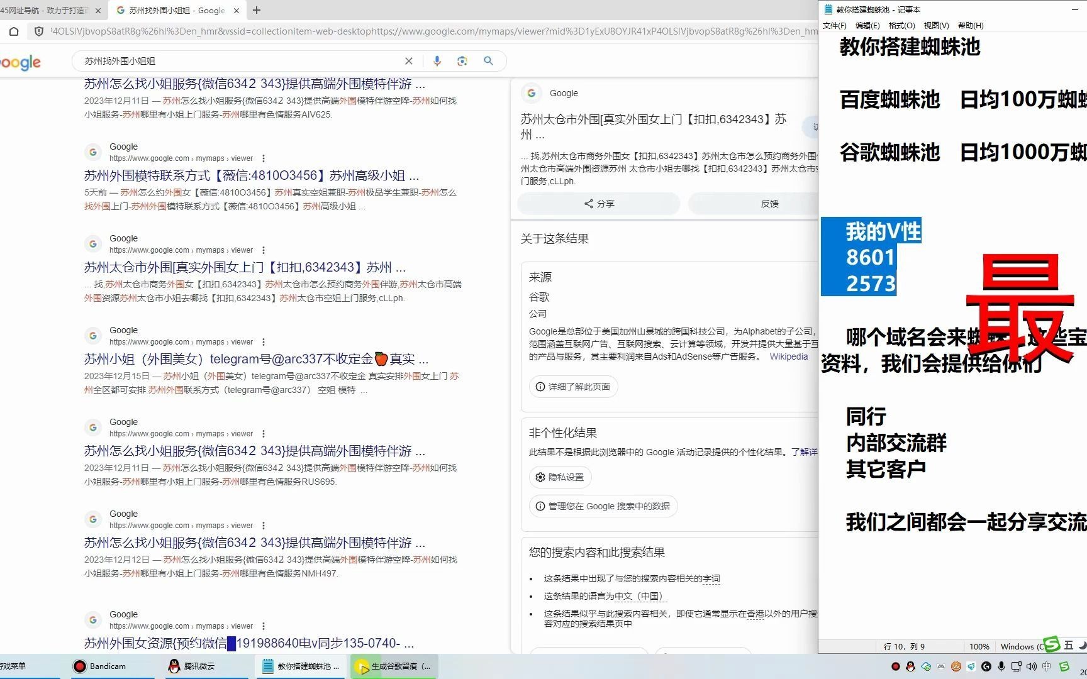
Task: Click the tray microphone icon
Action: pyautogui.click(x=1001, y=666)
